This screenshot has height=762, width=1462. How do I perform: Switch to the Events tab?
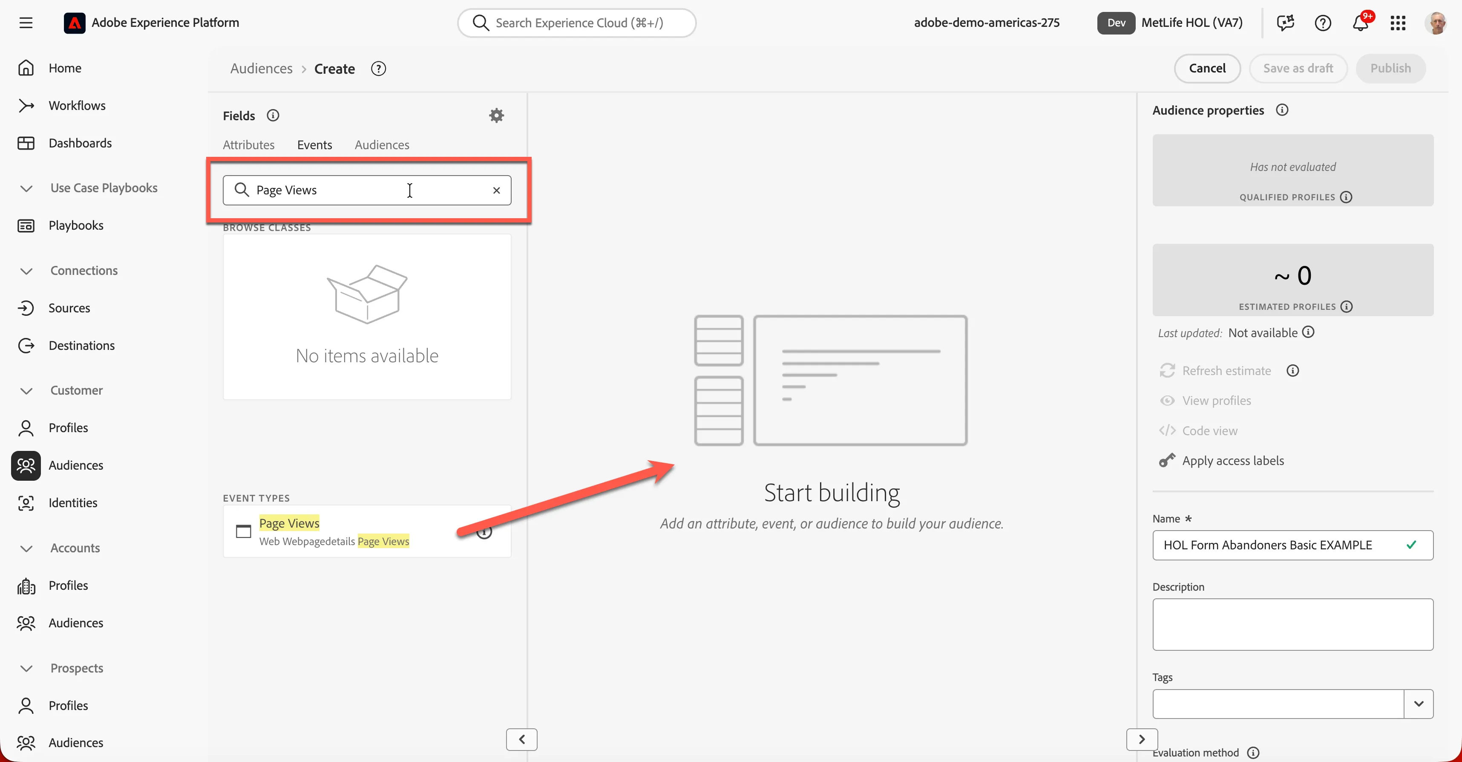tap(314, 145)
